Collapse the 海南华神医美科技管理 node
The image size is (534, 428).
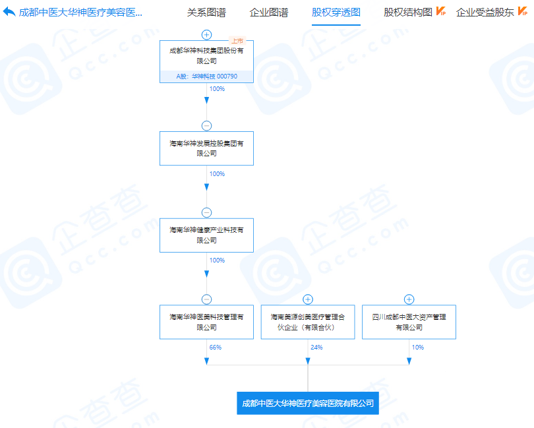click(206, 299)
